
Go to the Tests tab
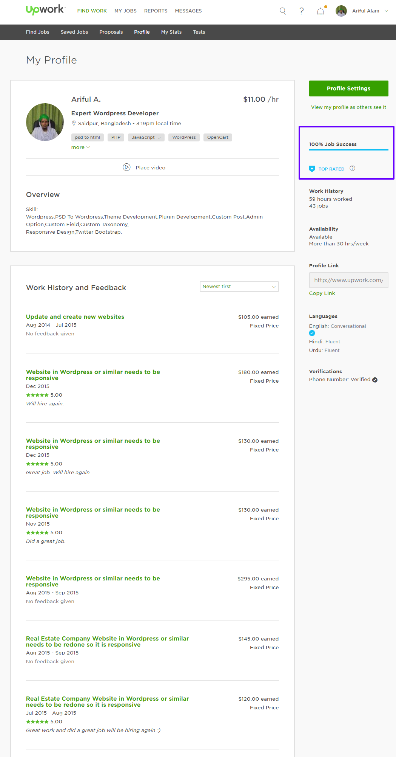[199, 32]
